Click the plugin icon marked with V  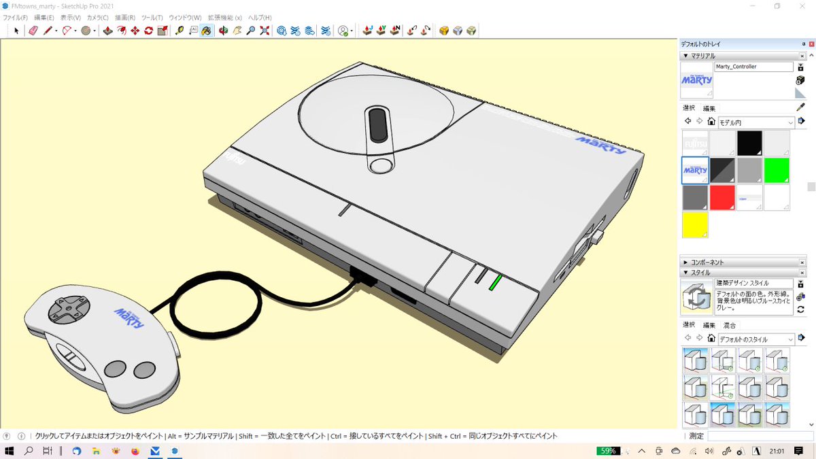pyautogui.click(x=381, y=31)
